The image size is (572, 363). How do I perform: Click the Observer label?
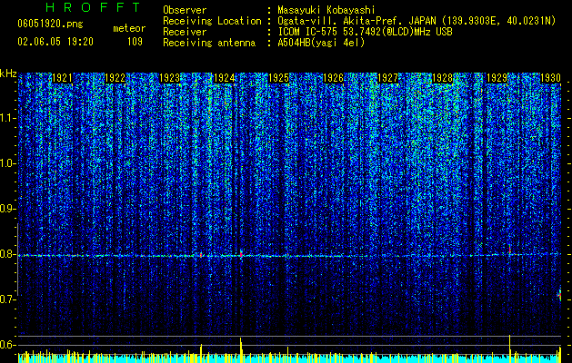185,10
